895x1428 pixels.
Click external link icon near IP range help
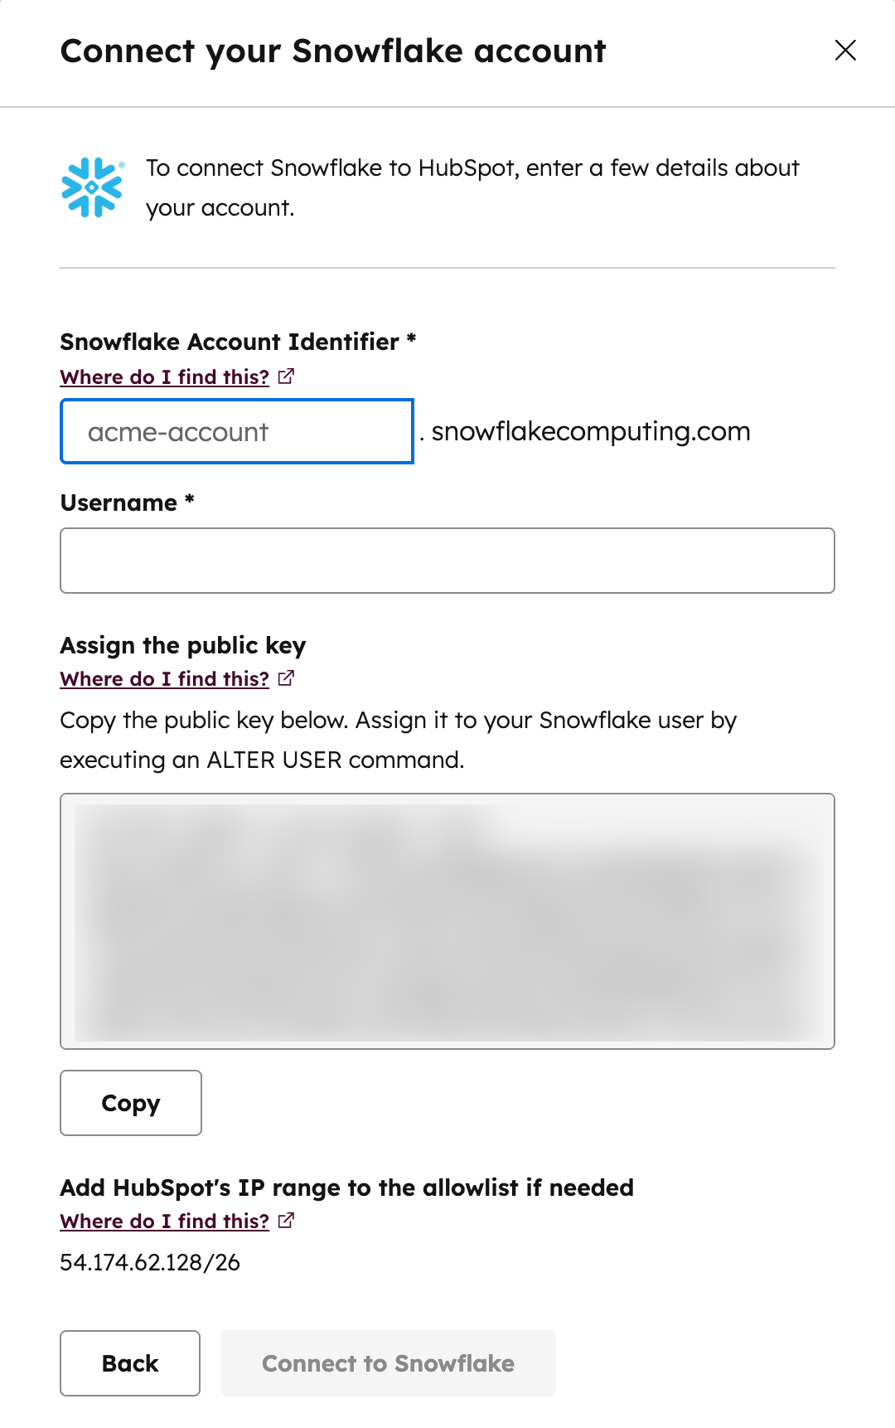(x=285, y=1221)
